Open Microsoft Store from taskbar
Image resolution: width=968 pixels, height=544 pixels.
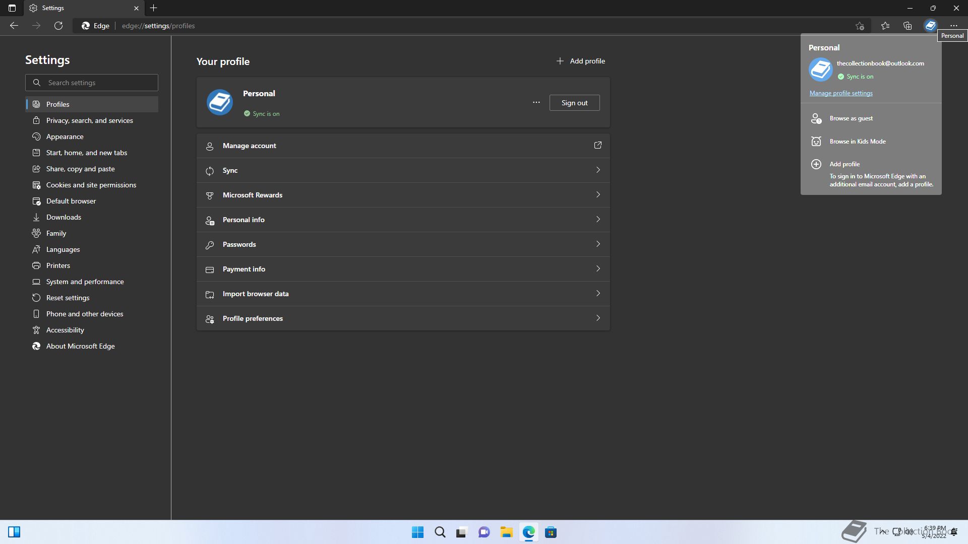pyautogui.click(x=551, y=532)
